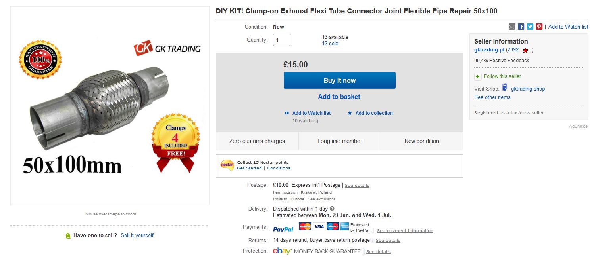This screenshot has width=596, height=268.
Task: Open See payment information link
Action: pos(405,230)
